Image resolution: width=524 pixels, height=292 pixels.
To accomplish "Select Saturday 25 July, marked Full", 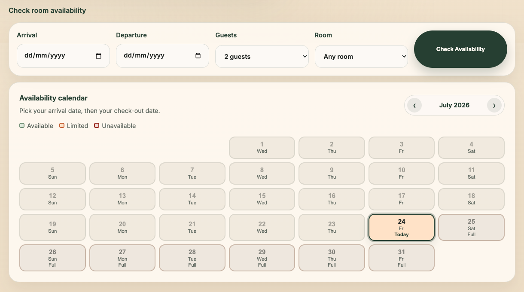I will (x=471, y=228).
